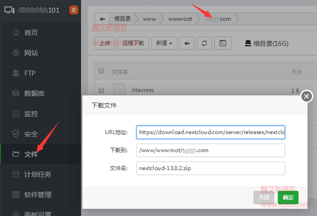Expand the 新建 dropdown
This screenshot has height=216, width=317.
coord(164,43)
